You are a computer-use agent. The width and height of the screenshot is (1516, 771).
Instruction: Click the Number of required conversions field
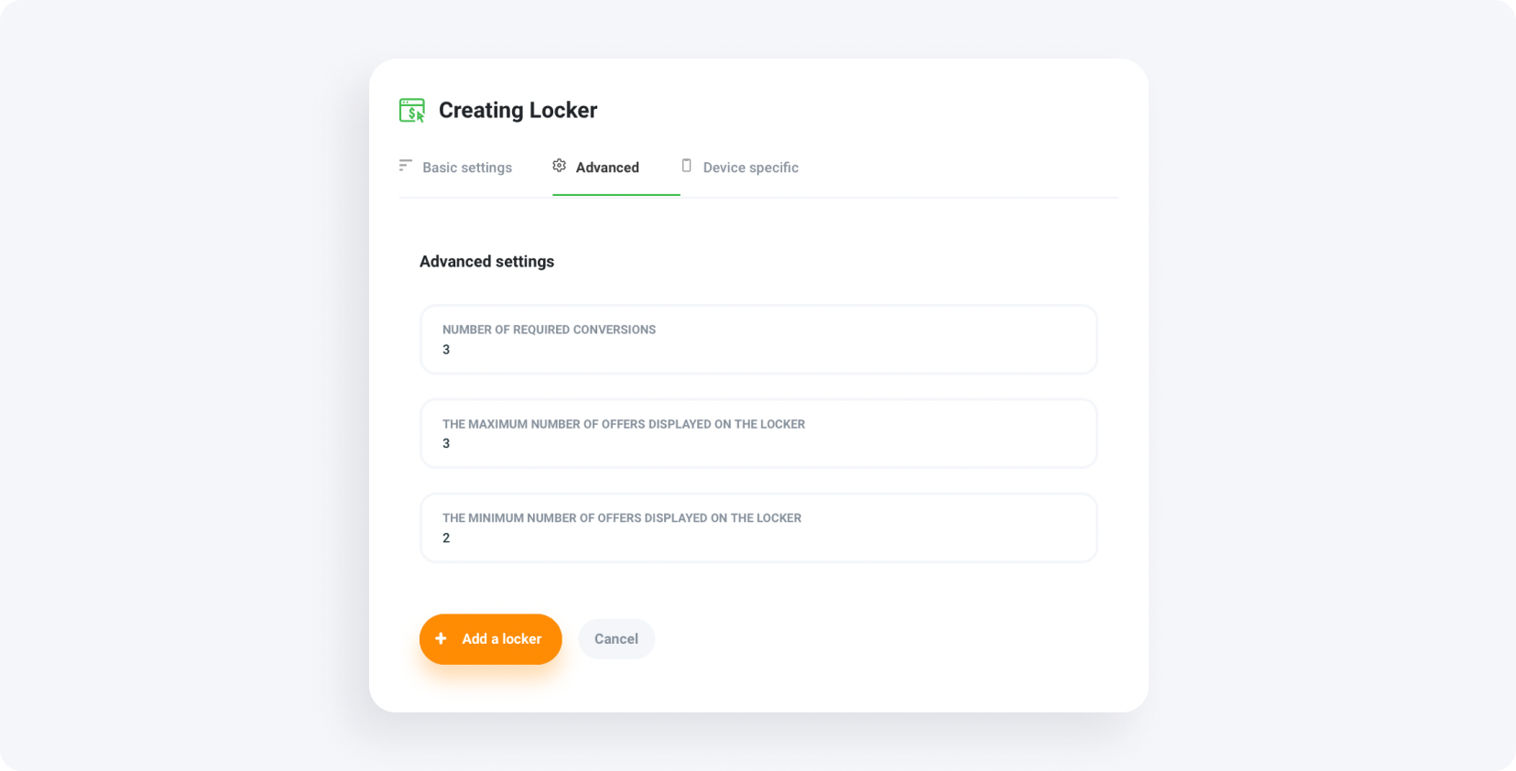[x=758, y=339]
